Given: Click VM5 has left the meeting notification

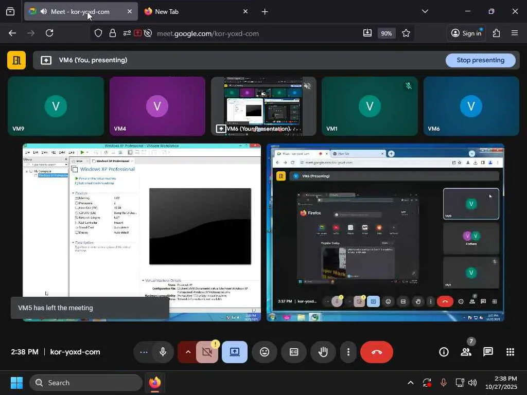Looking at the screenshot, I should click(x=90, y=308).
